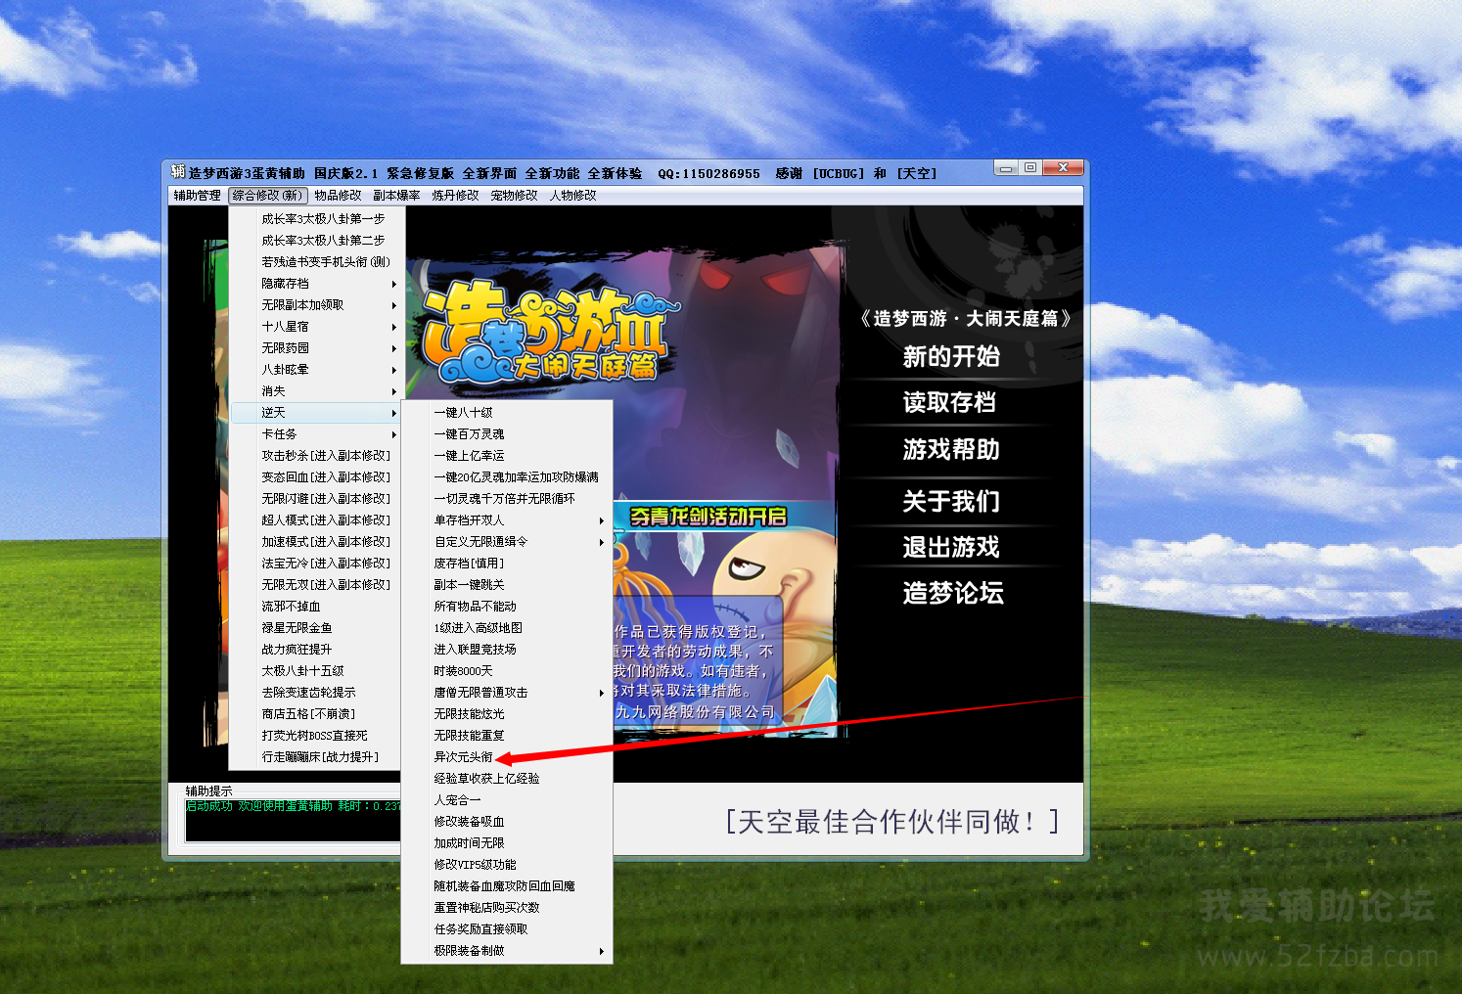Image resolution: width=1462 pixels, height=994 pixels.
Task: Select 禄星无限金鱼 menu entry
Action: click(x=315, y=628)
